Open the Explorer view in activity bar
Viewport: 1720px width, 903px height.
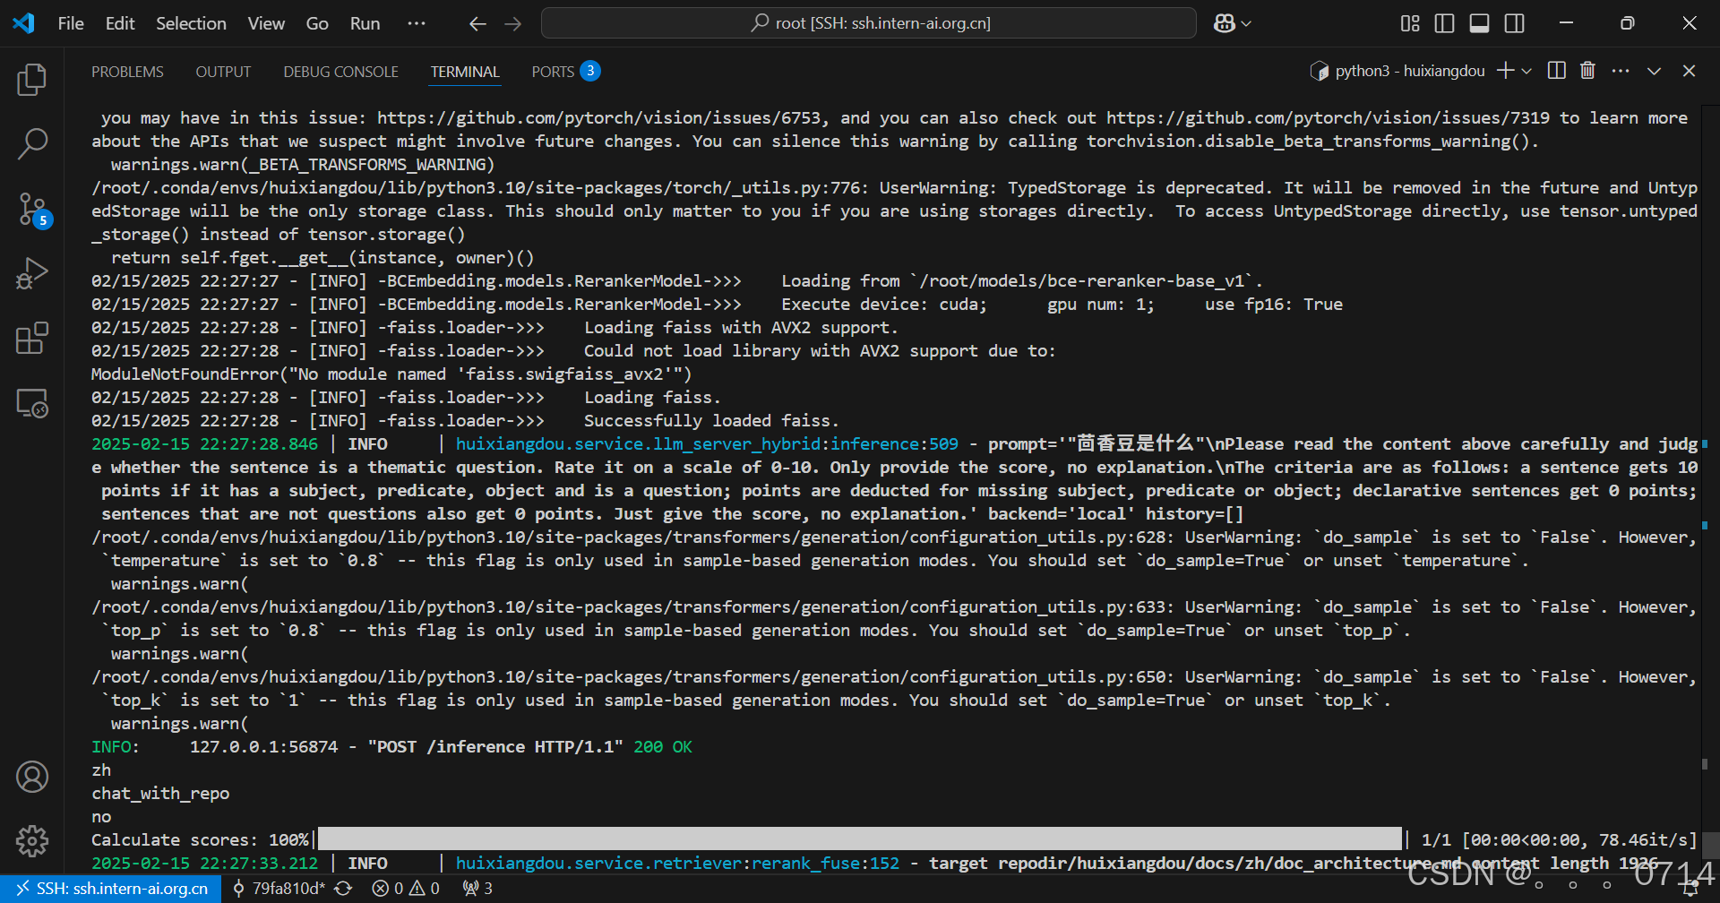tap(32, 80)
